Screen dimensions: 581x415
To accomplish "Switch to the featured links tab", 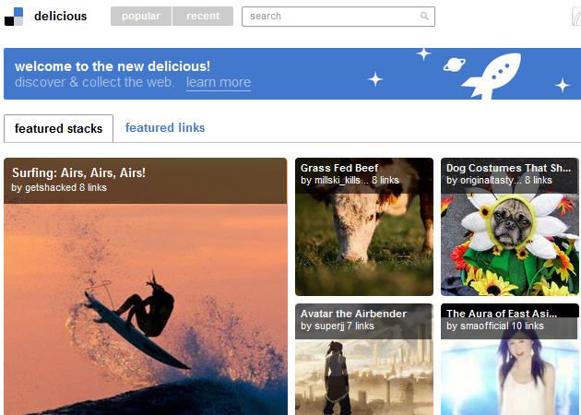I will pos(165,128).
